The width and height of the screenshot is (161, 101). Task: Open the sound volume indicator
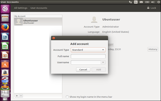153,2
